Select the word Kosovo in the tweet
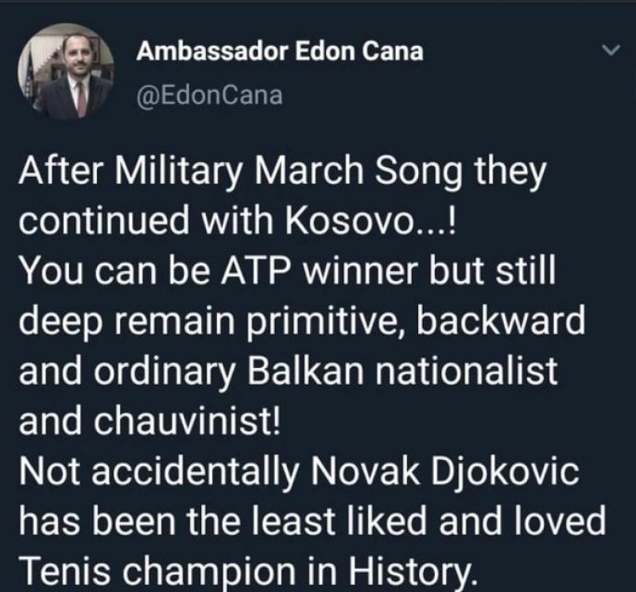This screenshot has width=636, height=592. pos(347,221)
